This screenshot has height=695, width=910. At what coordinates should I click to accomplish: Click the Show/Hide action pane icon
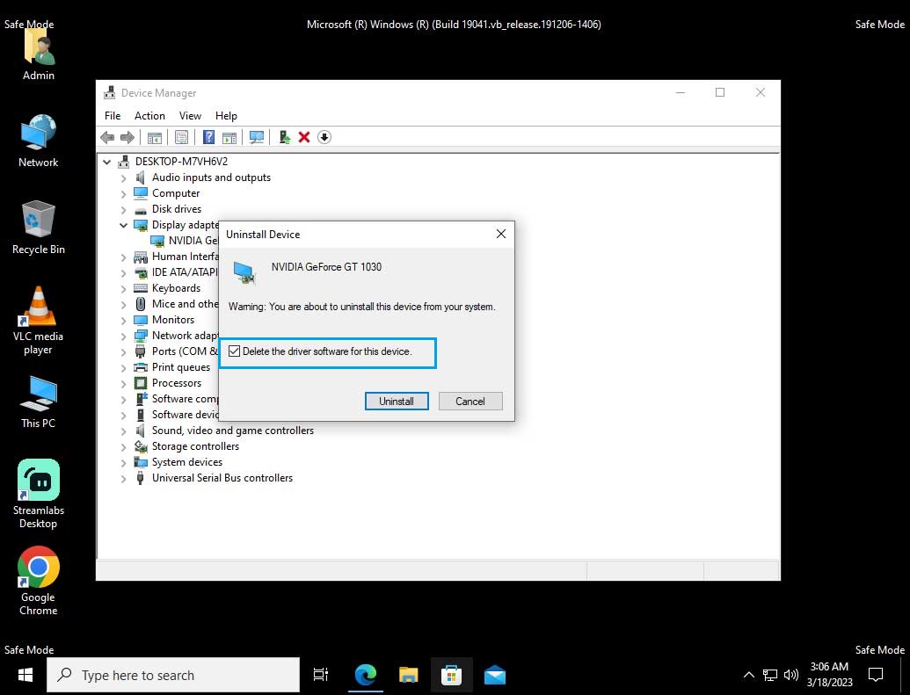click(x=229, y=137)
